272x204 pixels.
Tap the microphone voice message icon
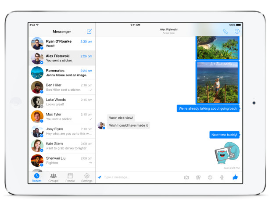pyautogui.click(x=222, y=177)
